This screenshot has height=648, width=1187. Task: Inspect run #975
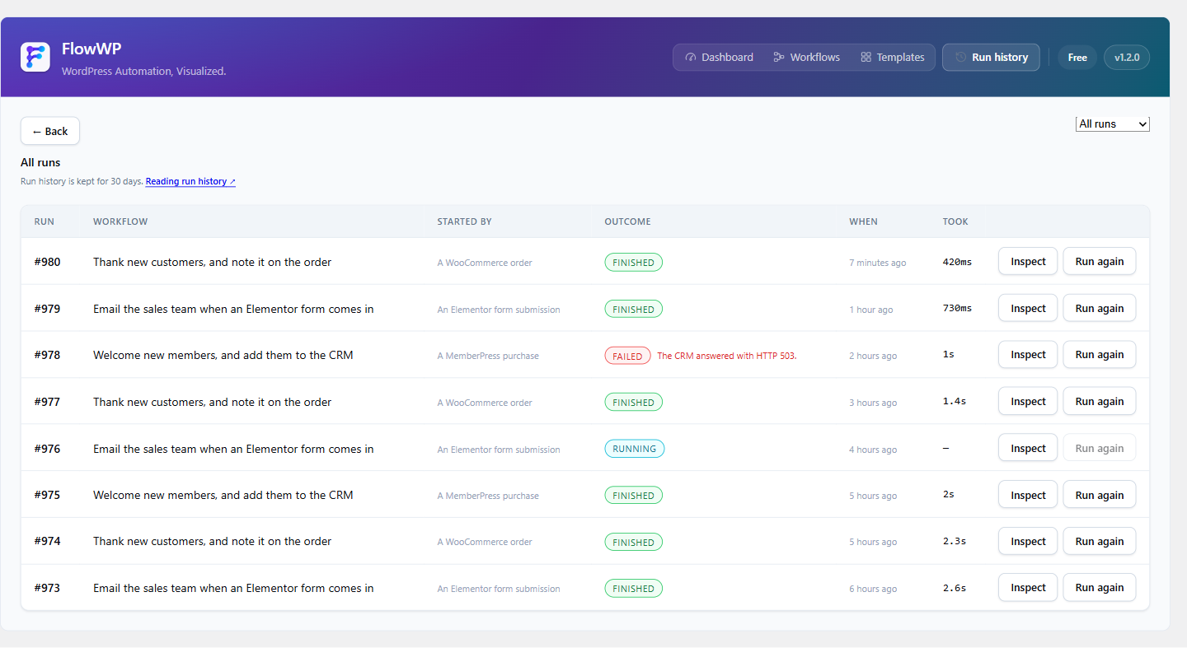click(1028, 496)
